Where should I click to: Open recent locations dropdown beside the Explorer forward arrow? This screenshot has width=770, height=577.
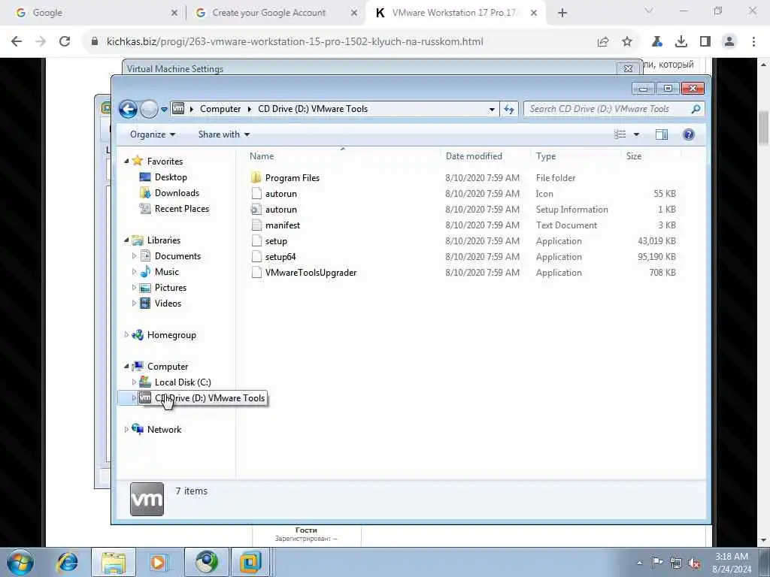[164, 109]
